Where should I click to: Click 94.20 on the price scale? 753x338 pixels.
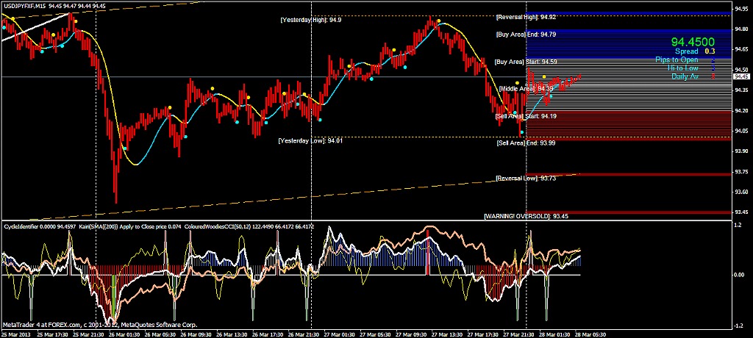(742, 110)
